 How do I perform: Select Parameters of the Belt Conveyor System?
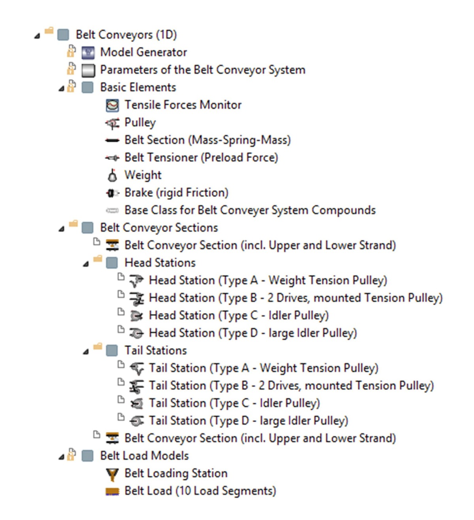(x=203, y=70)
